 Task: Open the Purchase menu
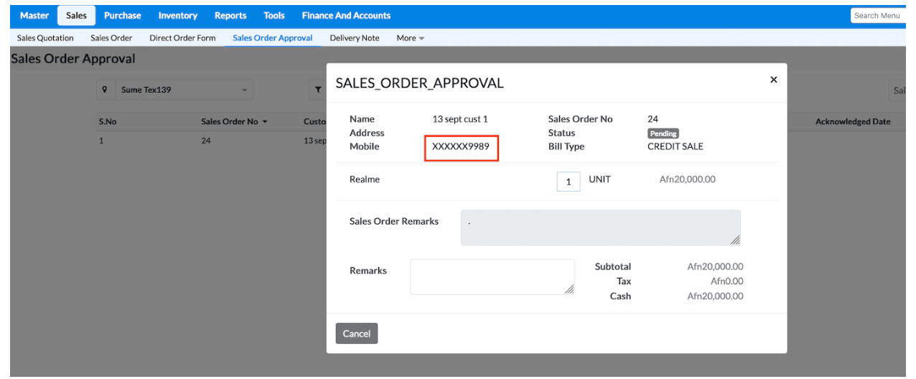pyautogui.click(x=122, y=15)
